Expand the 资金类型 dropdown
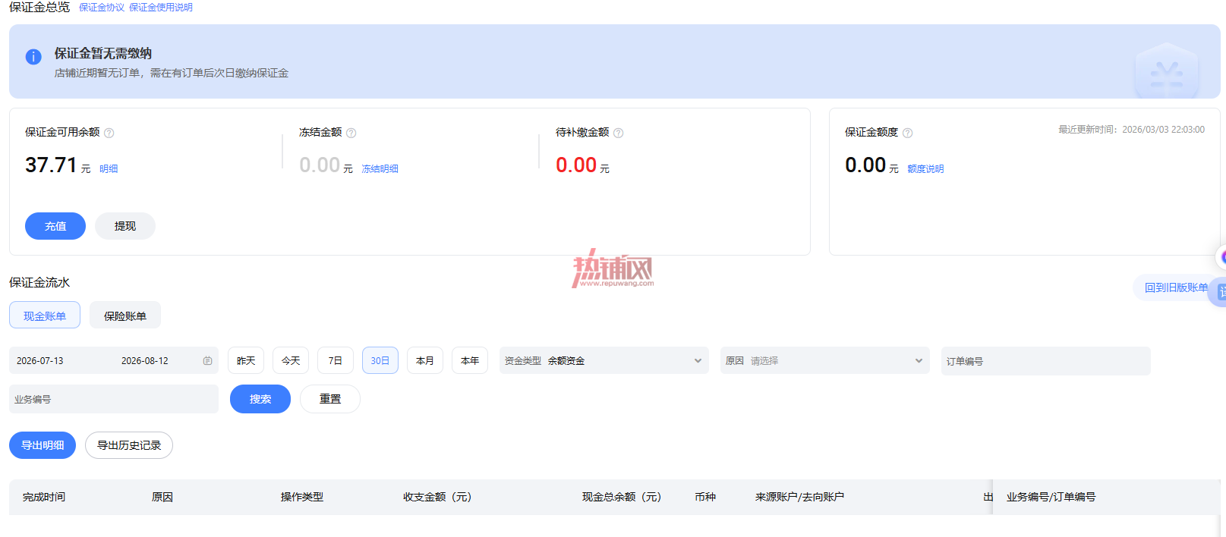This screenshot has width=1226, height=537. pyautogui.click(x=604, y=360)
